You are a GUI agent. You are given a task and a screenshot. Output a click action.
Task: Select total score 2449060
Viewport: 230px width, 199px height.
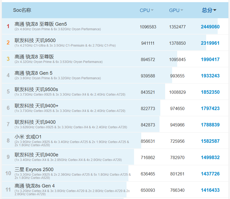pos(210,27)
